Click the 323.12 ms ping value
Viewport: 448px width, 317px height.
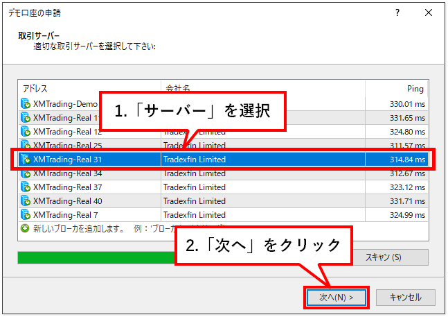click(x=407, y=187)
